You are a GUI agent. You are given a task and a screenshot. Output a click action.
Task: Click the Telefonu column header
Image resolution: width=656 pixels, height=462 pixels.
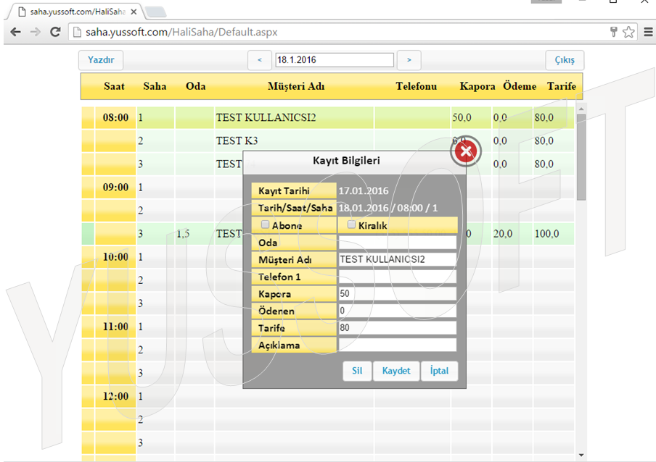(417, 86)
